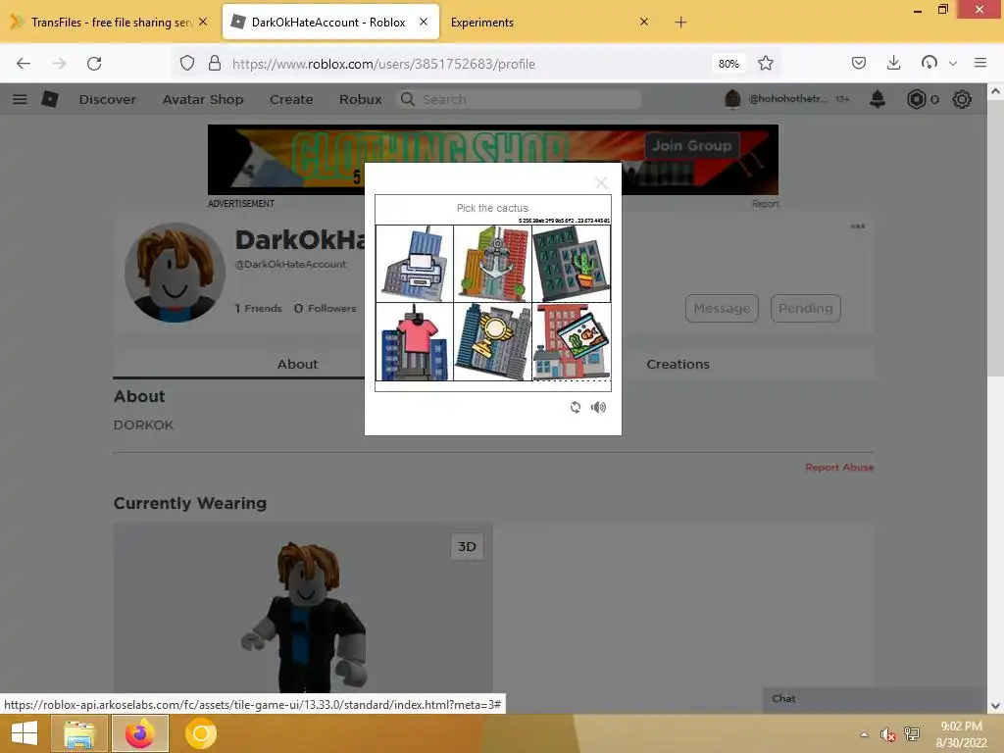1004x753 pixels.
Task: Open a new browser tab
Action: (x=680, y=23)
